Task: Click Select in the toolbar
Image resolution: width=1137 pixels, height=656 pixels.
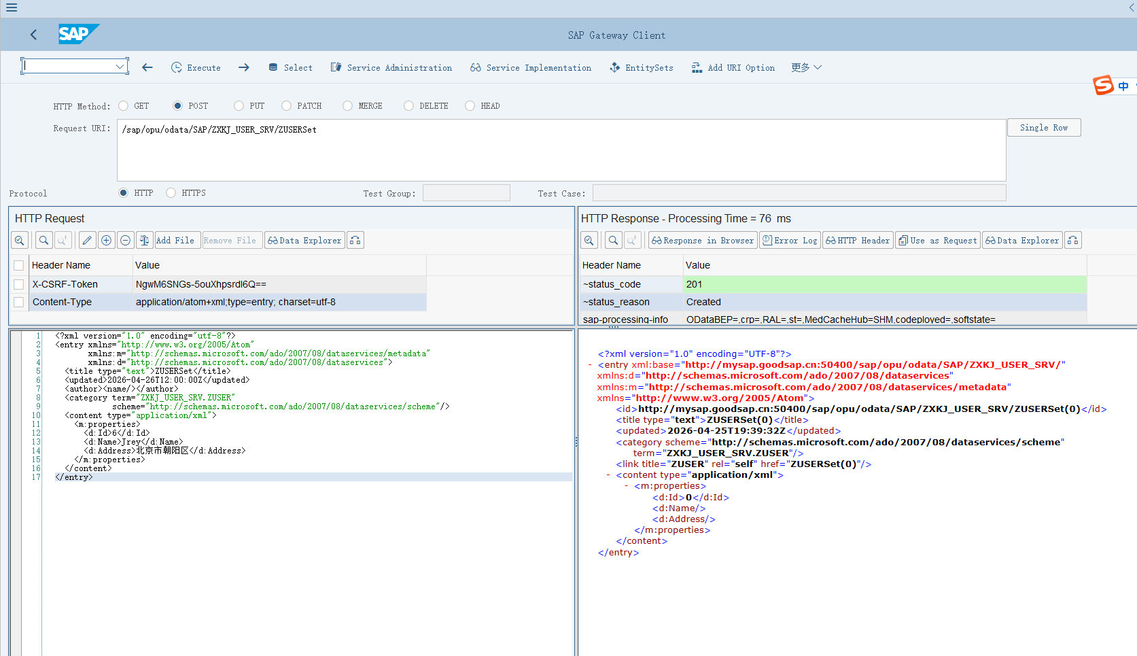Action: coord(290,67)
